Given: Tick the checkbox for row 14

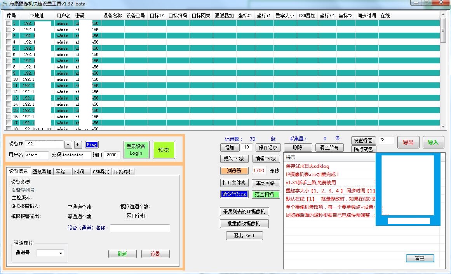Looking at the screenshot, I should pos(9,104).
